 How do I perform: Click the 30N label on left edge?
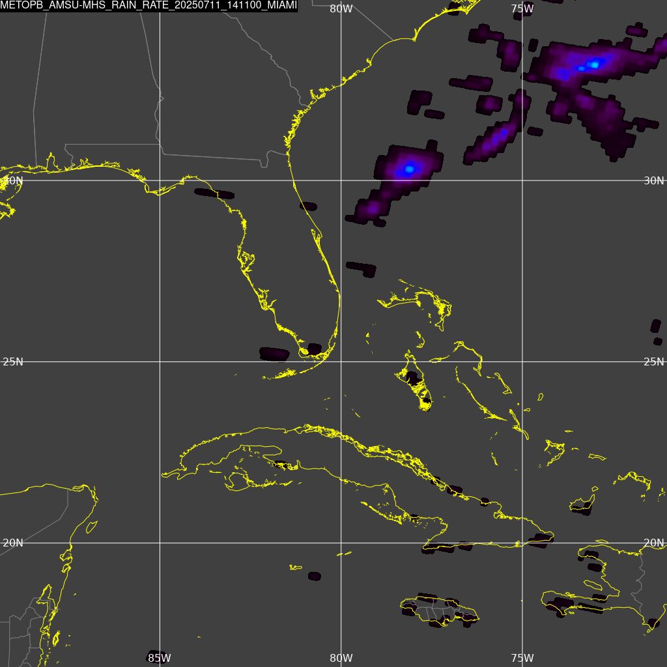[x=13, y=181]
